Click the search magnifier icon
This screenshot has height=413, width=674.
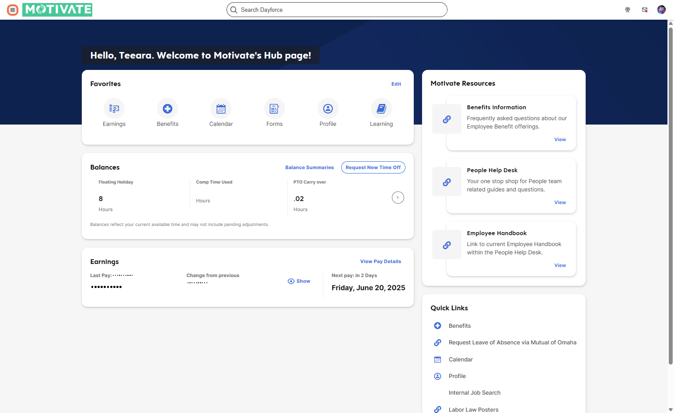coord(234,10)
